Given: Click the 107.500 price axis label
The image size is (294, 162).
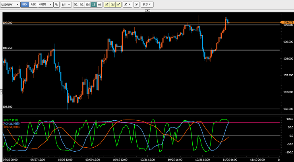Looking at the screenshot, I should [288, 75].
